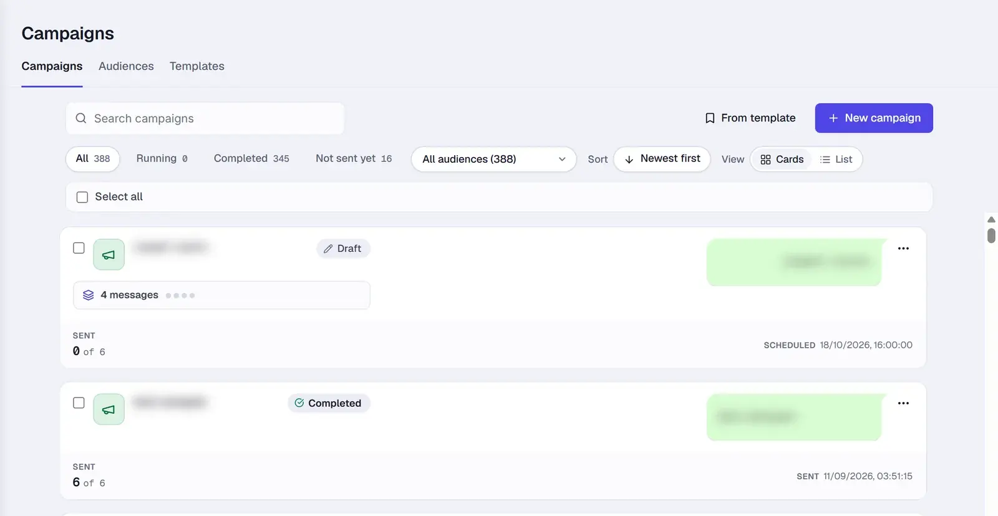Screen dimensions: 998x516
Task: Click the plus icon in New campaign
Action: (x=833, y=118)
